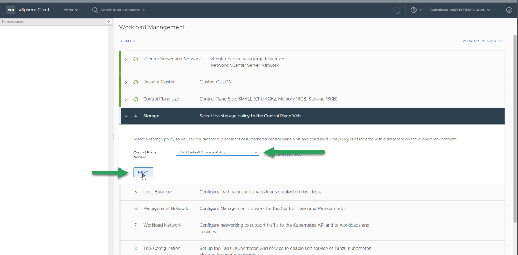The image size is (518, 255).
Task: Collapse the Storage step chevron
Action: [126, 116]
